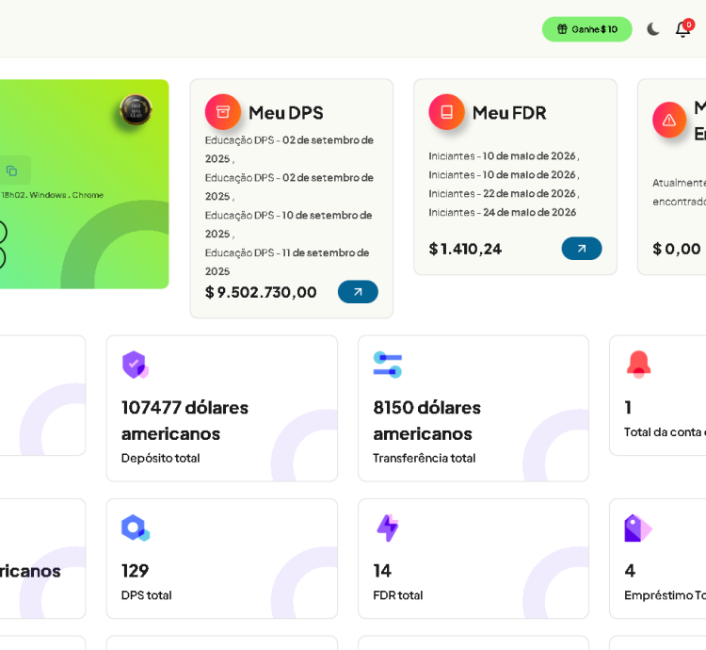706x650 pixels.
Task: Select the Meu FDR heading
Action: pos(509,113)
